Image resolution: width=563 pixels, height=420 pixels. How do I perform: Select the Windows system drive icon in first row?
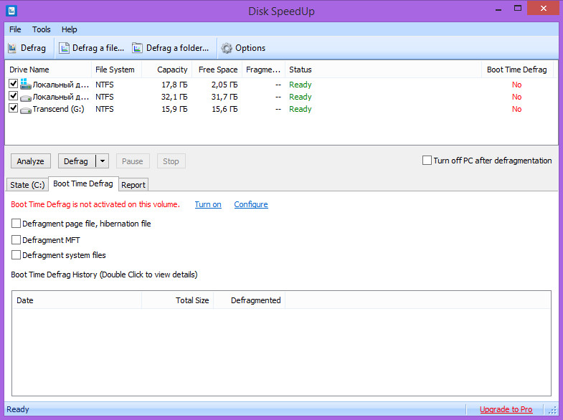coord(26,85)
